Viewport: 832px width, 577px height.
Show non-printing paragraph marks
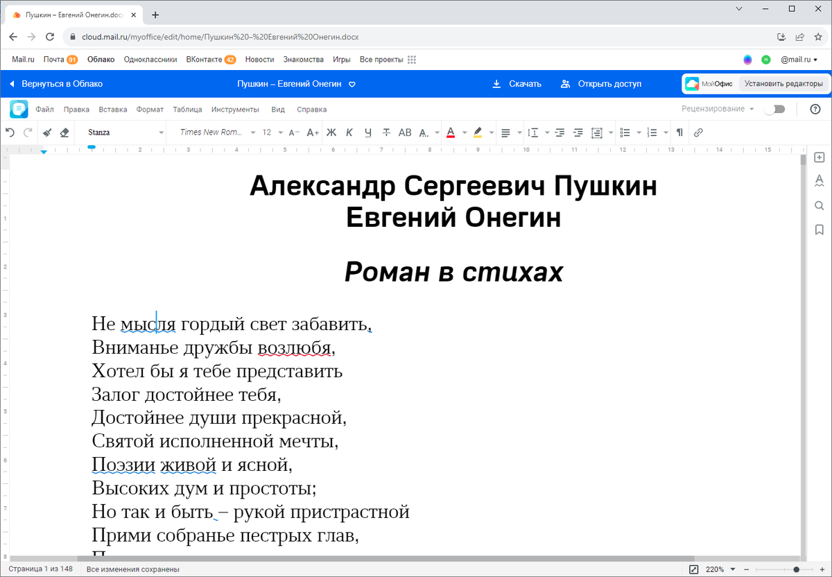pyautogui.click(x=679, y=132)
